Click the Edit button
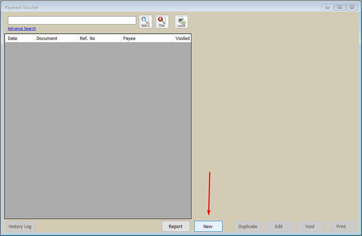 [279, 226]
